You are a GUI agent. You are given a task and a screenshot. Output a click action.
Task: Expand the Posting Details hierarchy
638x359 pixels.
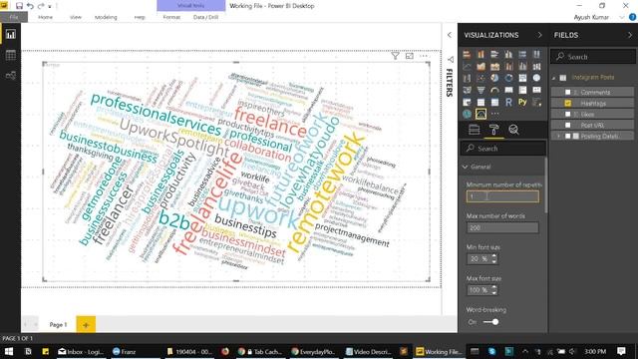558,137
